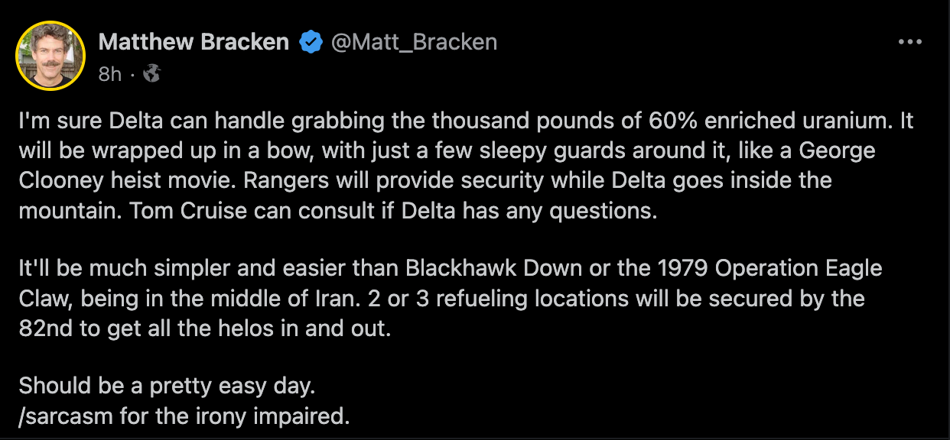950x440 pixels.
Task: Click the text "1979 Operation Eagle Claw"
Action: click(776, 270)
